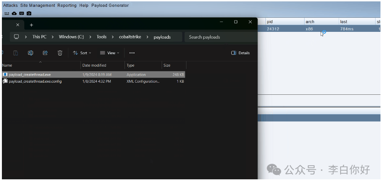
Task: Open the Payload Generator menu
Action: click(110, 5)
